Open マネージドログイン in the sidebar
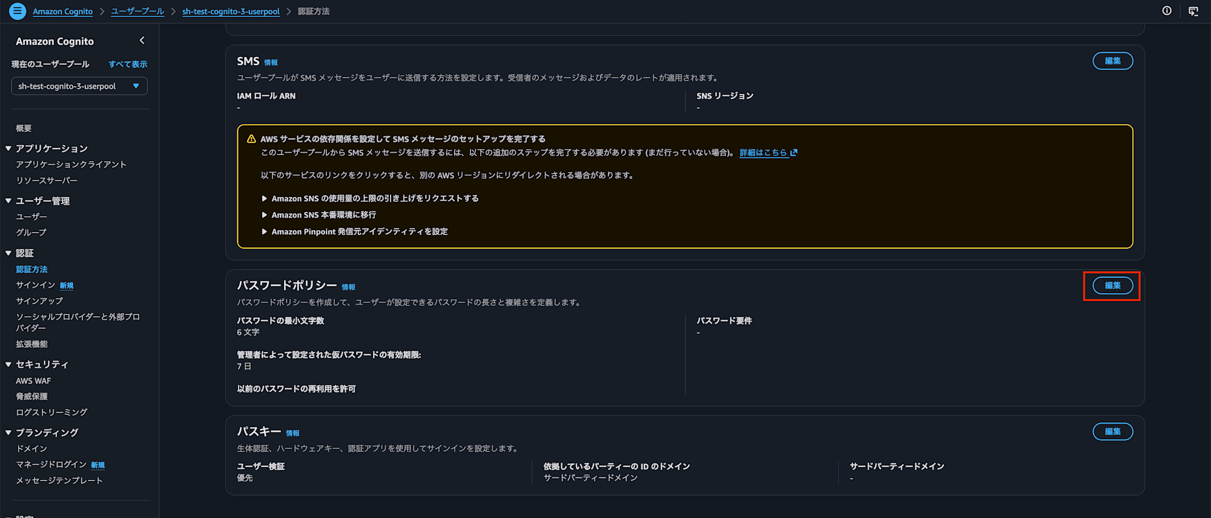 [51, 464]
